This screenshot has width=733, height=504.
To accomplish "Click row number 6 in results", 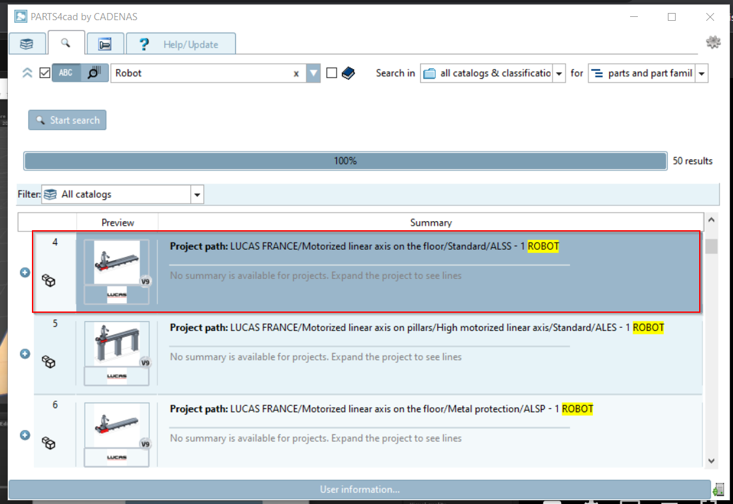I will pos(55,405).
